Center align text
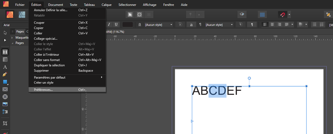Screen dimensions: 333x134 [x=272, y=25]
